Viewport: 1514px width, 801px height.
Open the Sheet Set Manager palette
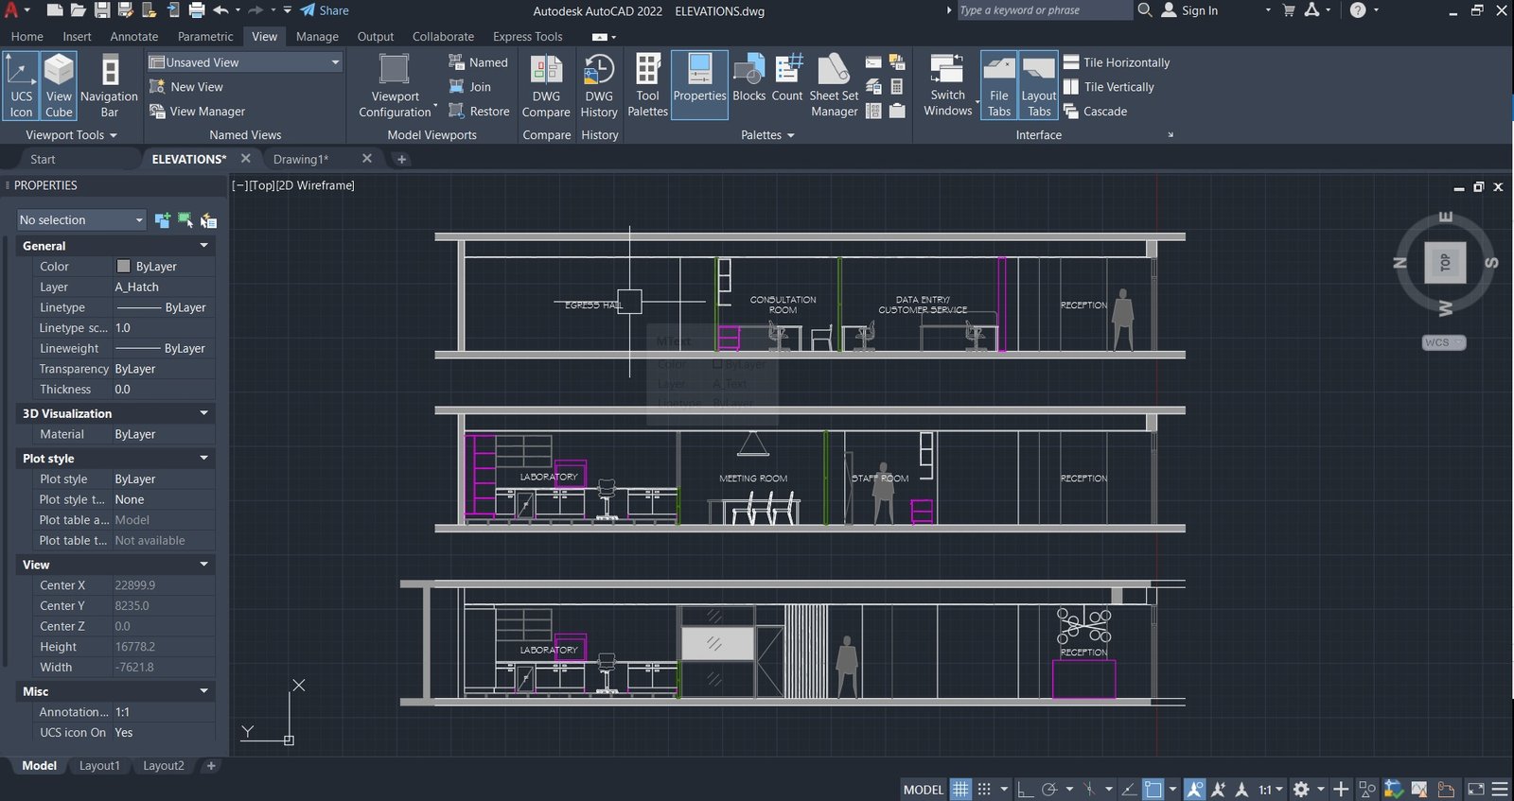[834, 86]
